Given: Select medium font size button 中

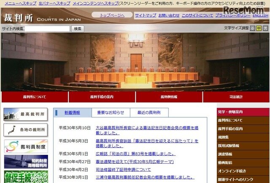Looking at the screenshot, I should [259, 28].
